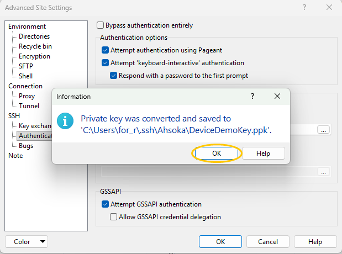Uncheck Respond with a password to first prompt
Viewport: 342px width, 254px height.
pyautogui.click(x=113, y=76)
